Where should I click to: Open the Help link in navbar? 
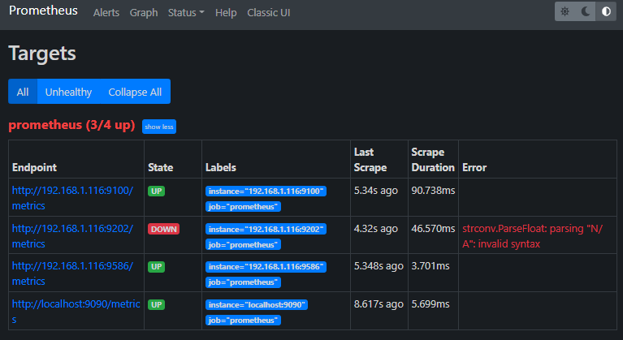pyautogui.click(x=226, y=13)
